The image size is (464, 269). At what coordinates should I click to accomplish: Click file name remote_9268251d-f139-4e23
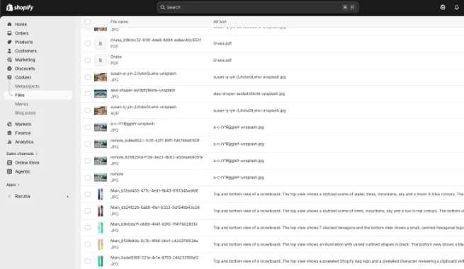click(x=157, y=157)
